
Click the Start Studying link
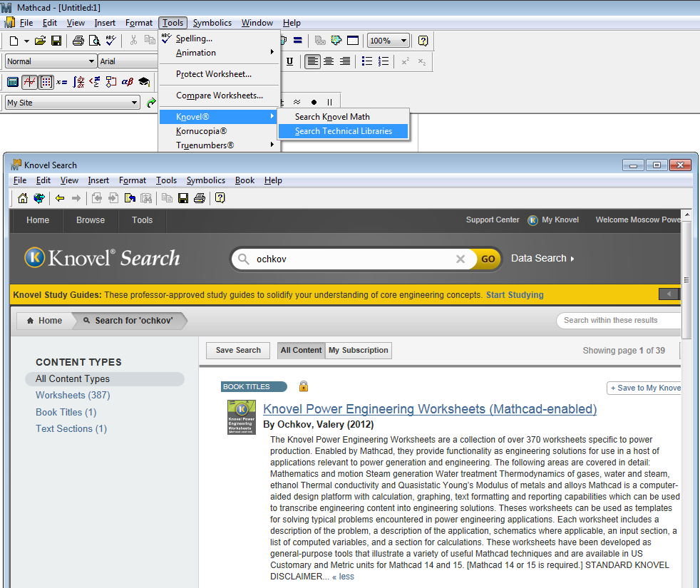(x=515, y=294)
